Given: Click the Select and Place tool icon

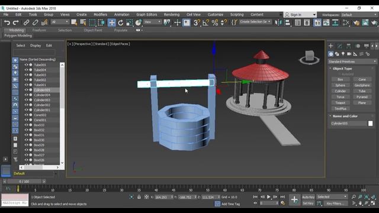Looking at the screenshot, I should coord(138,22).
